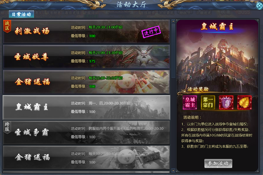The image size is (263, 175).
Task: Open the 圣域争霸 cross-server activity
Action: coord(86,132)
